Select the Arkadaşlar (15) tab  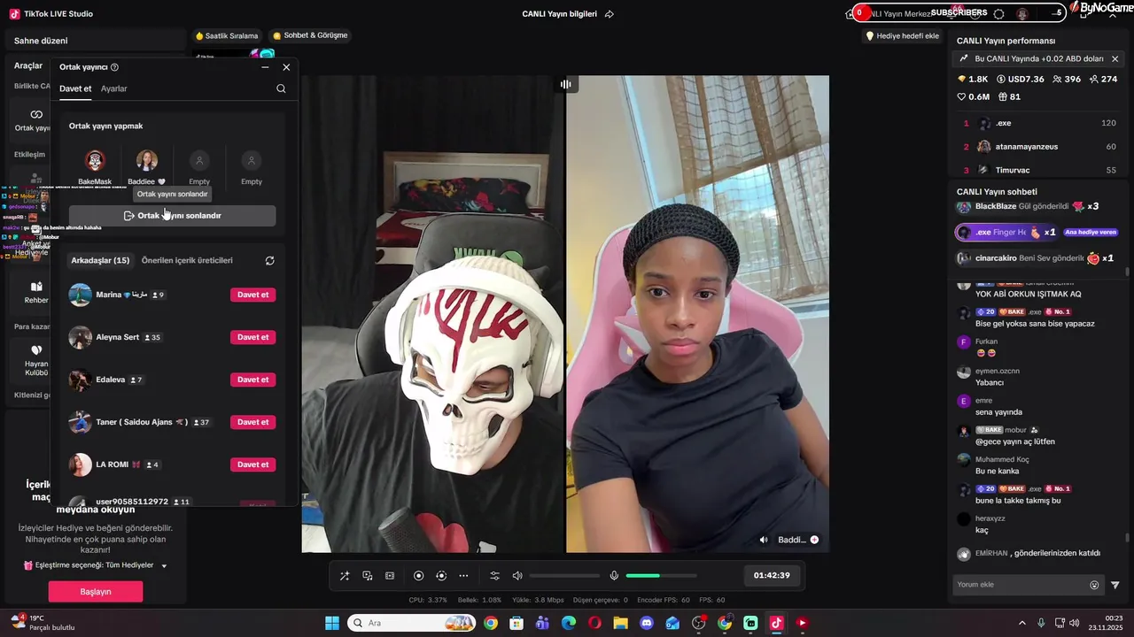[x=100, y=260]
